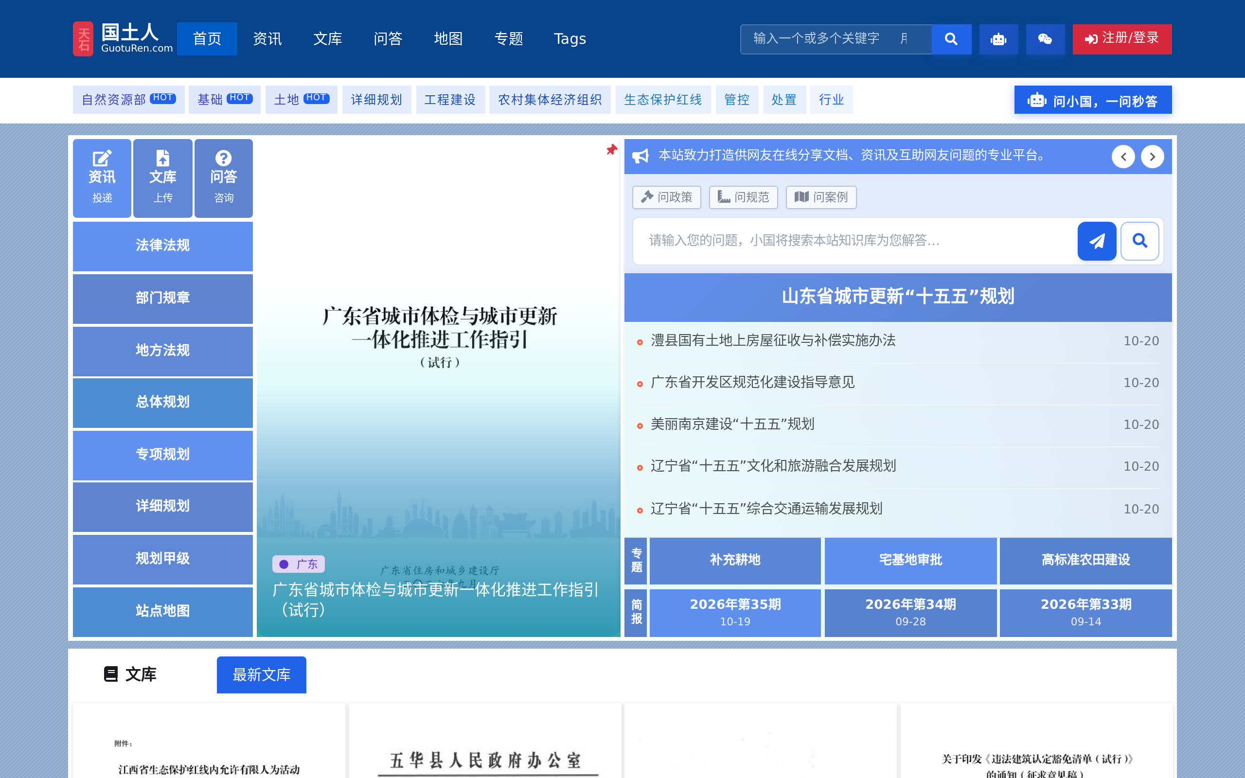Image resolution: width=1245 pixels, height=778 pixels.
Task: Click the 广东 region tag on banner
Action: point(299,564)
